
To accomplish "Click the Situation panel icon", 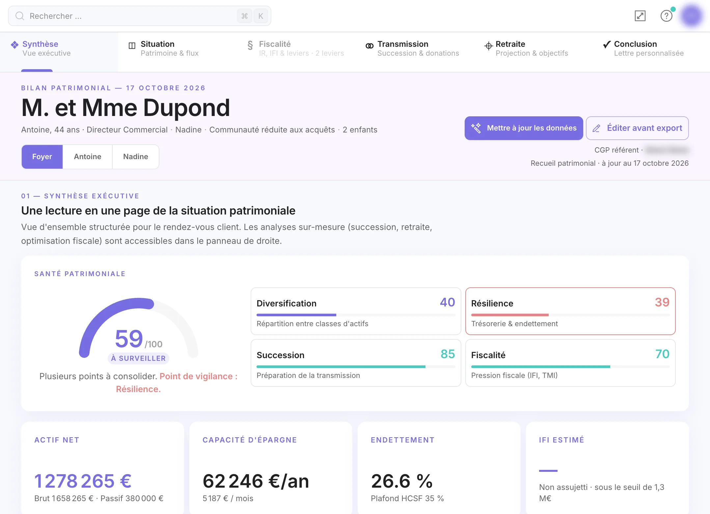I will tap(132, 45).
